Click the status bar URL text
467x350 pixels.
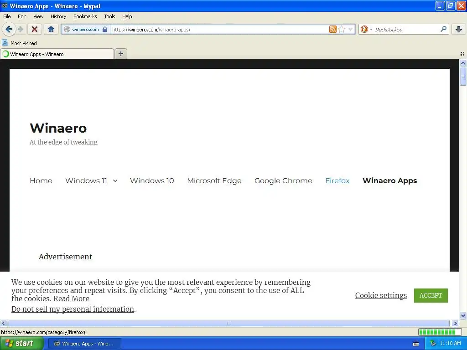[43, 332]
